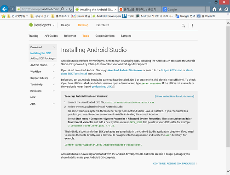The height and width of the screenshot is (175, 230).
Task: Expand the Developers site dropdown chevron
Action: (54, 25)
